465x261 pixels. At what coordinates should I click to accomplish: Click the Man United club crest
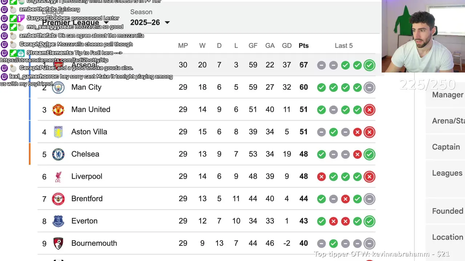click(x=58, y=109)
